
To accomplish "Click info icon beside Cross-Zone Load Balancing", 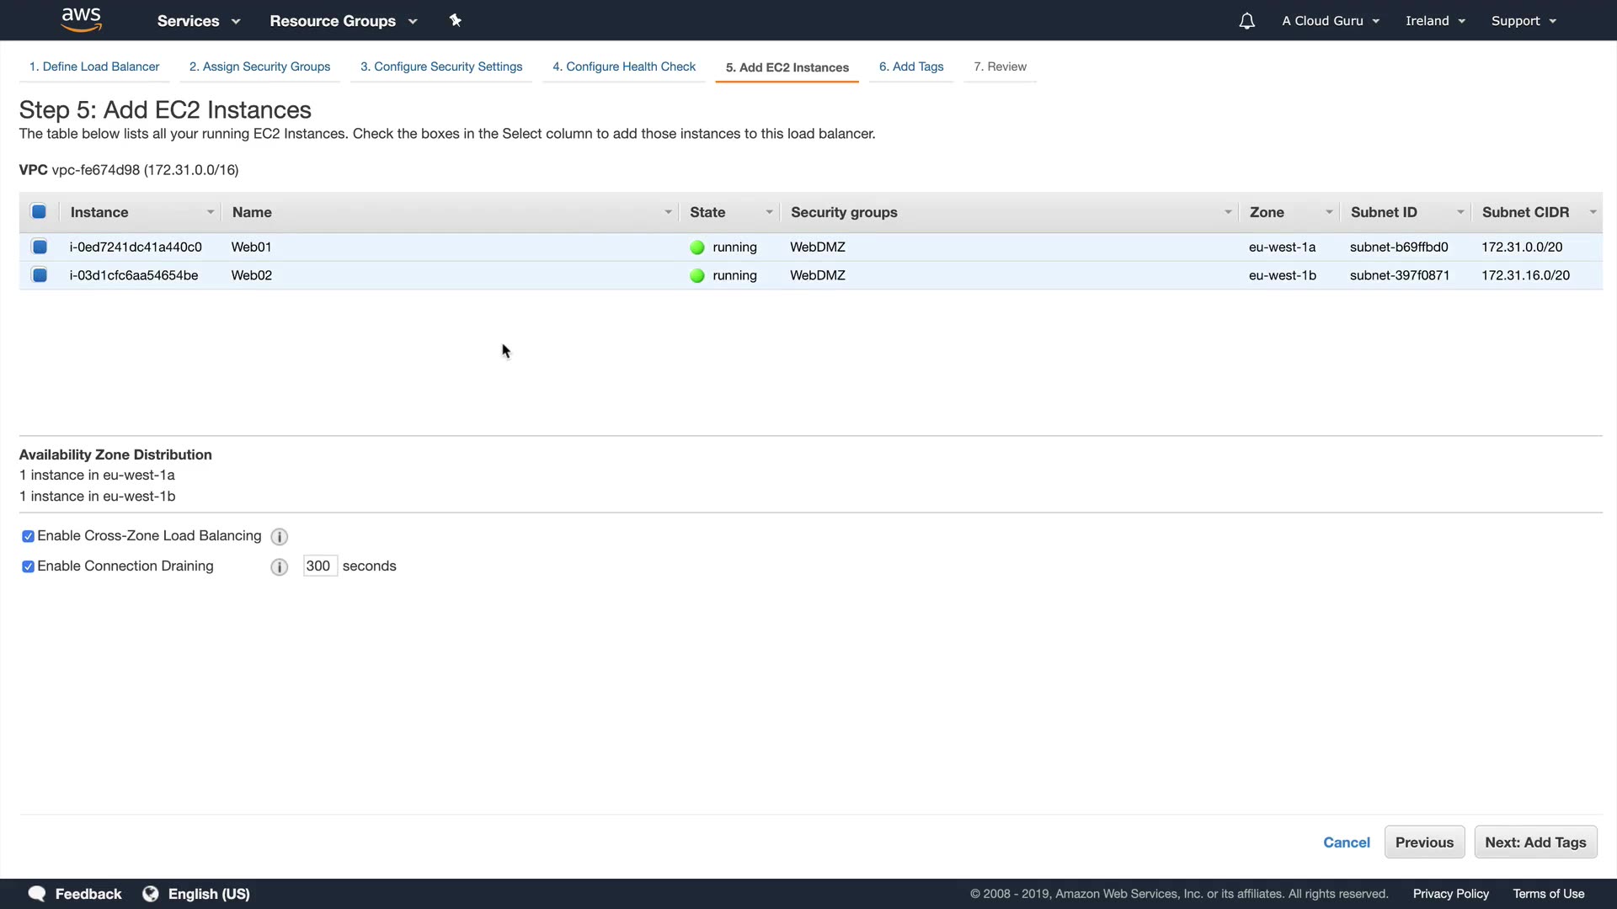I will [280, 537].
